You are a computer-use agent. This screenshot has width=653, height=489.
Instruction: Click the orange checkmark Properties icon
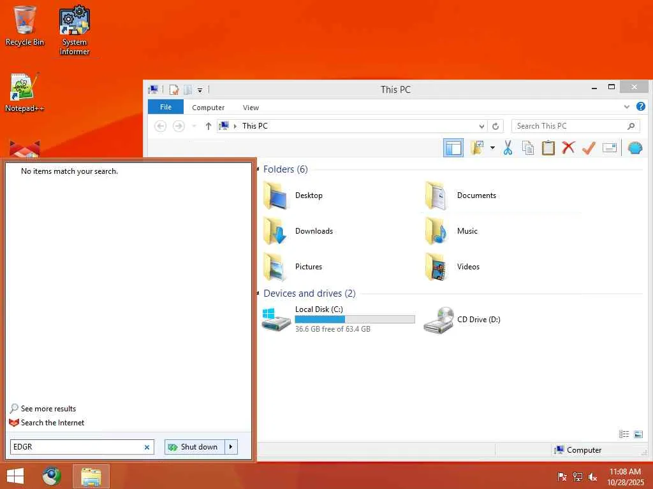(589, 148)
